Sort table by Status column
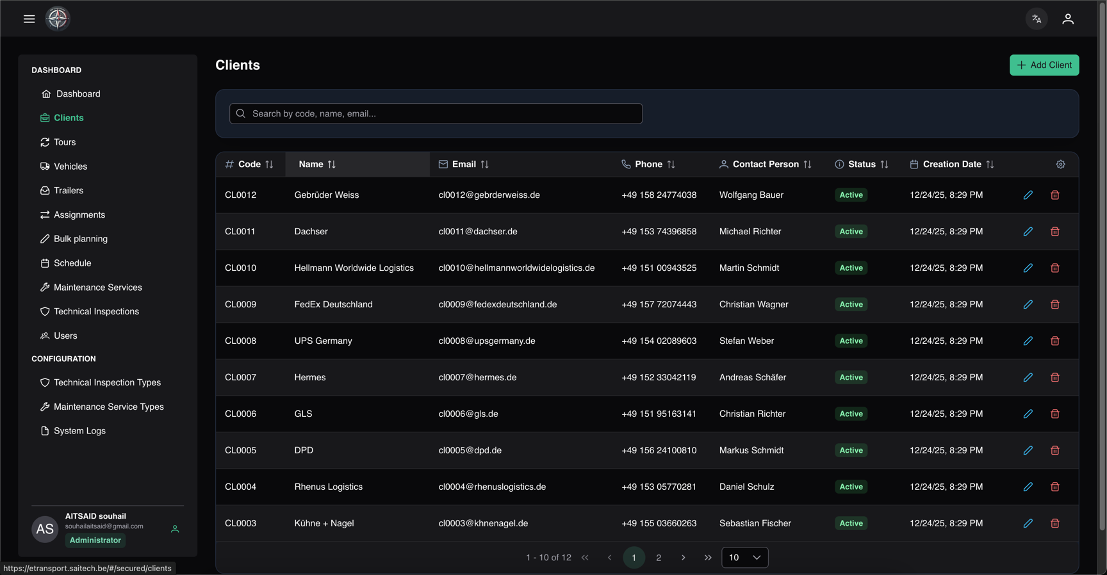Viewport: 1107px width, 575px height. point(884,165)
